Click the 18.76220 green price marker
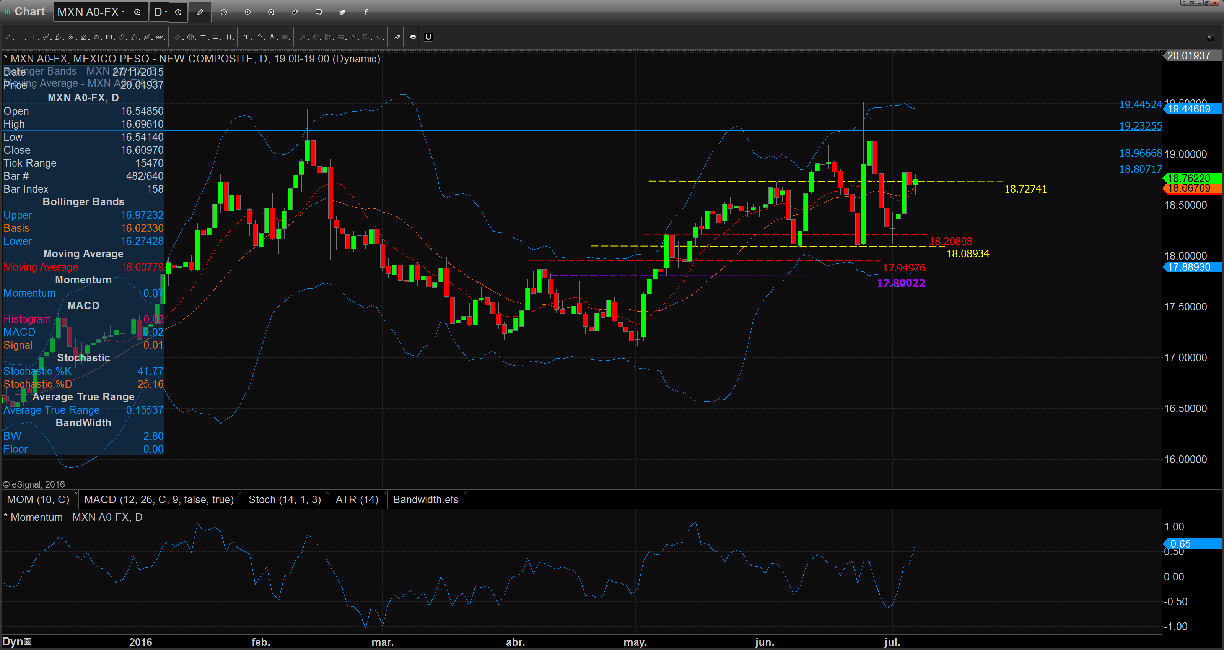 click(x=1193, y=178)
